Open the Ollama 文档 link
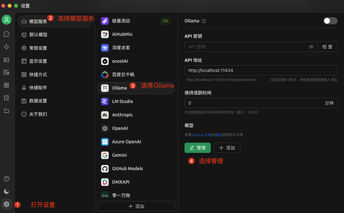 (201, 135)
